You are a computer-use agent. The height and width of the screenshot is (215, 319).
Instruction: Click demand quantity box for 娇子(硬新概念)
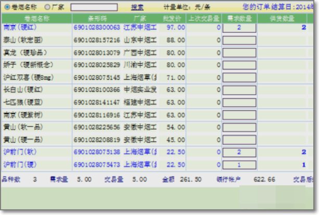coord(239,66)
